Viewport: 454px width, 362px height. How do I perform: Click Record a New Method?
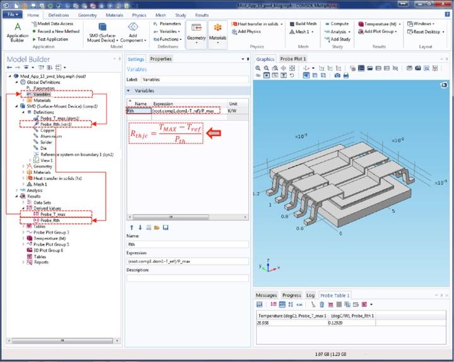[56, 31]
